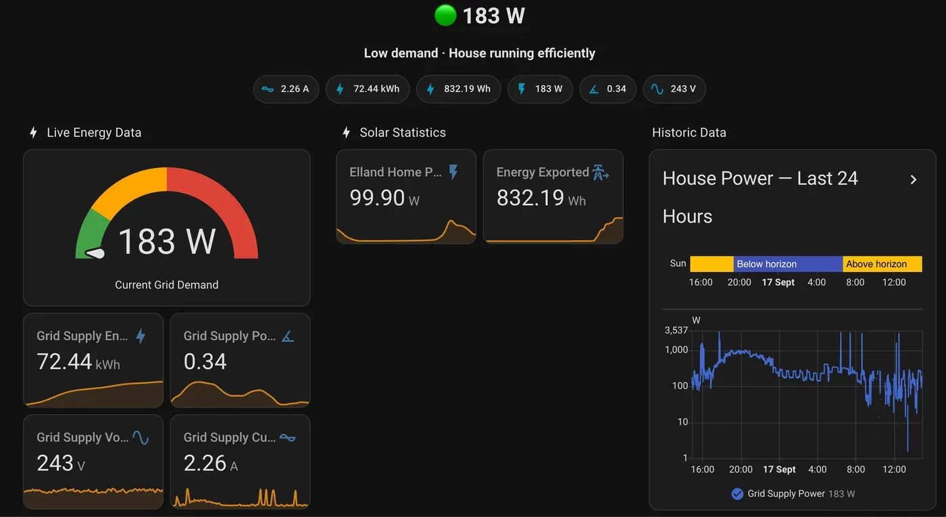This screenshot has height=517, width=946.
Task: Toggle the Grid Supply Power legend checkbox
Action: tap(737, 494)
